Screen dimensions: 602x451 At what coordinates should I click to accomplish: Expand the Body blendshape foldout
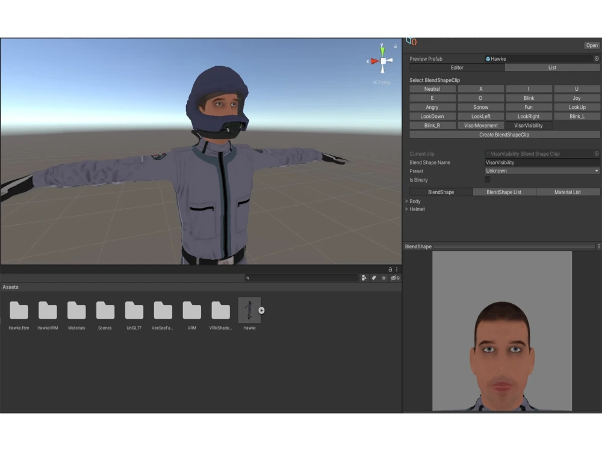click(x=407, y=201)
